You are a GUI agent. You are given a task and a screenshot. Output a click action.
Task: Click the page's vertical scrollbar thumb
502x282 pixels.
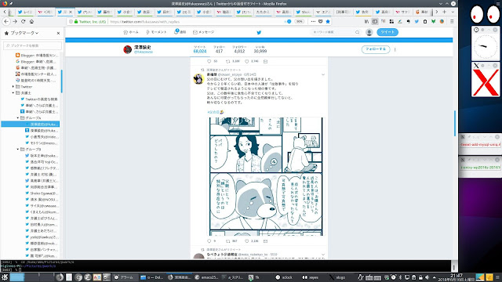(455, 124)
